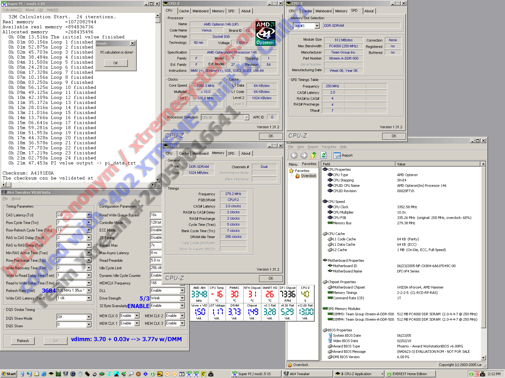The image size is (505, 378).
Task: Launch Internet Explorer from quick launch bar
Action: 44,374
